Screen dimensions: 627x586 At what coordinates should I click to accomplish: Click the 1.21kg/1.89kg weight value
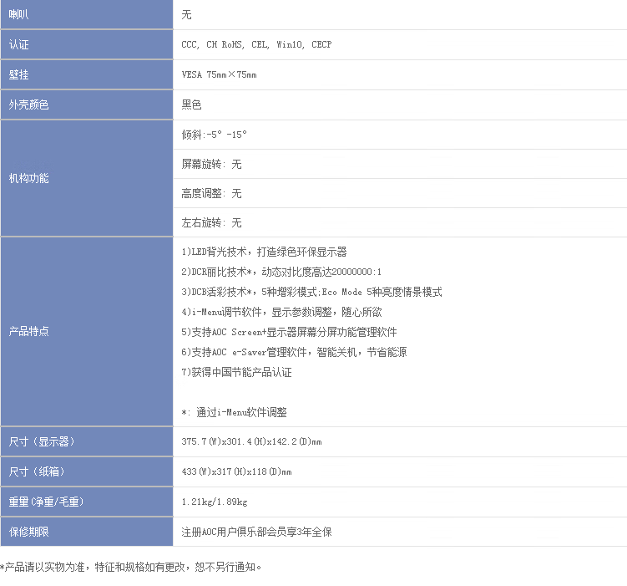point(215,502)
